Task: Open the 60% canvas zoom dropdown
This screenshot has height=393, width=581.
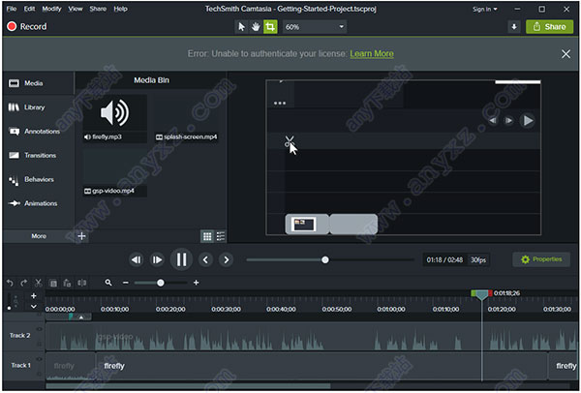Action: pos(315,27)
